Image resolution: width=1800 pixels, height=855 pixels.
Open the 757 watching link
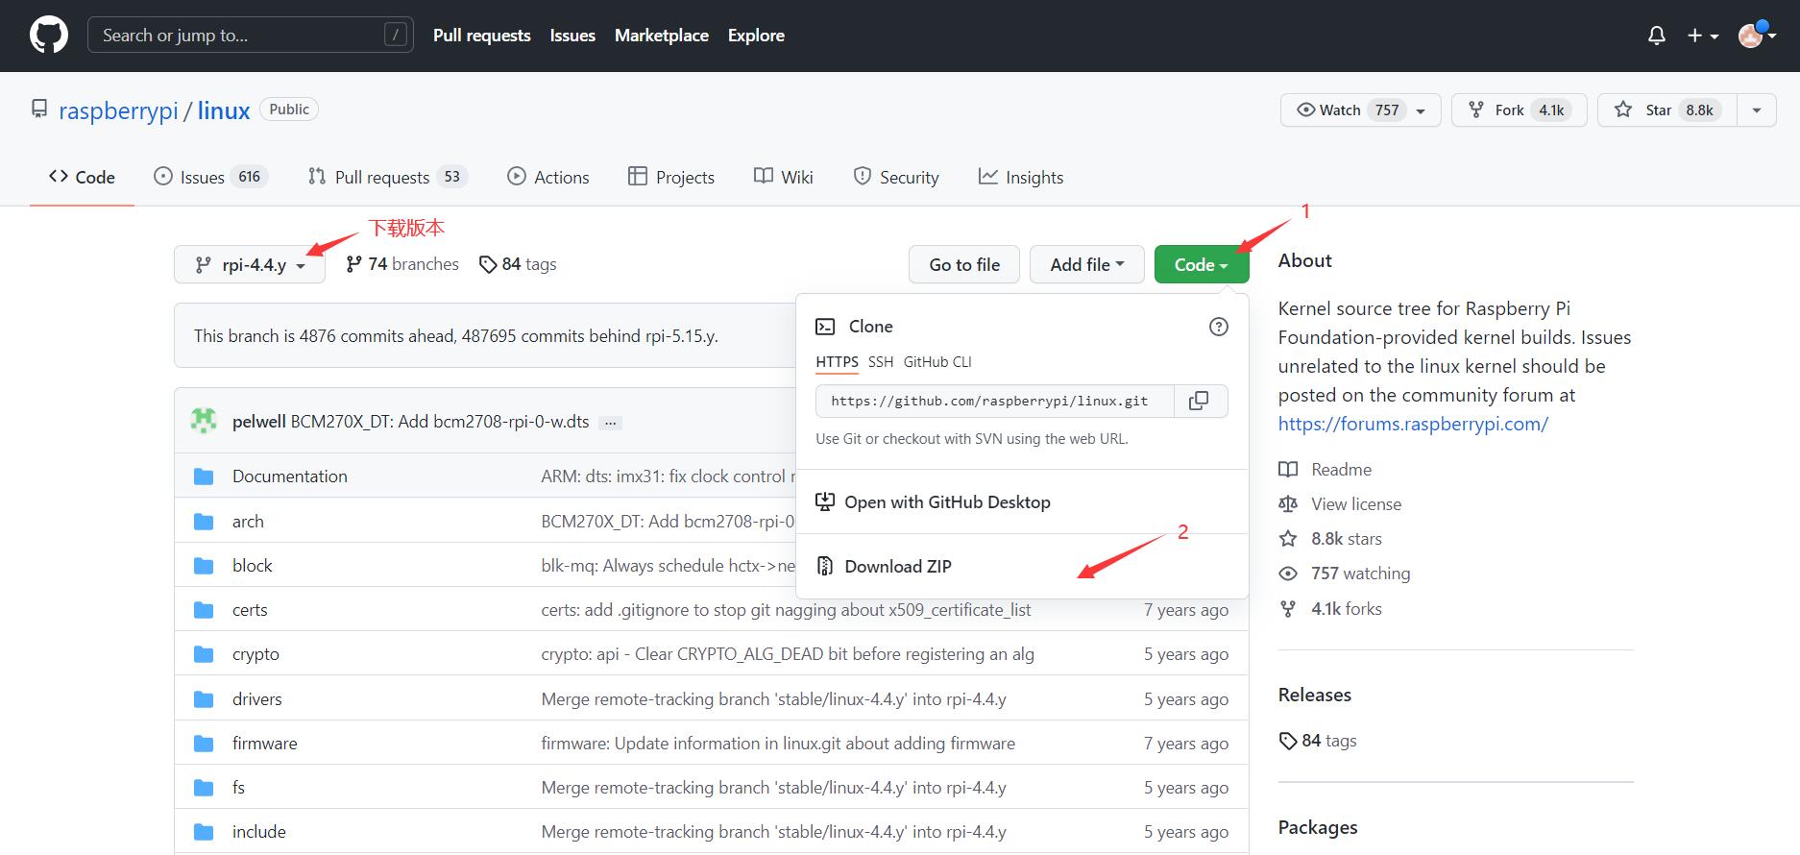1345,574
